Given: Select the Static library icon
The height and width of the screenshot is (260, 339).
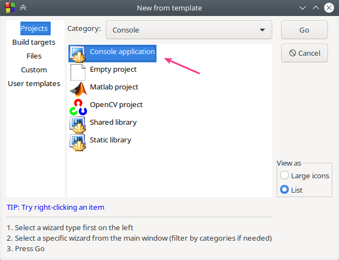Looking at the screenshot, I should [x=78, y=141].
